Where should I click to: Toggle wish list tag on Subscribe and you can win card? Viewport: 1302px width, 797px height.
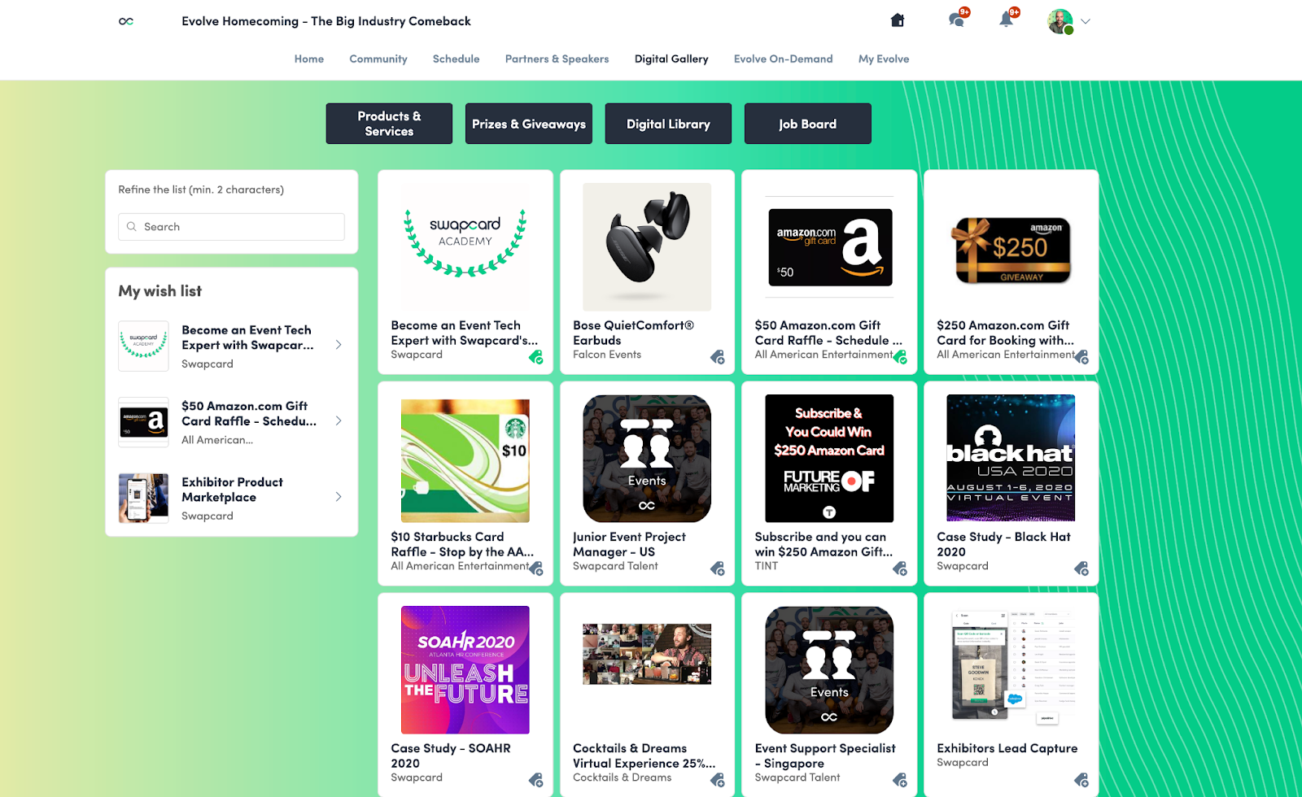coord(900,568)
